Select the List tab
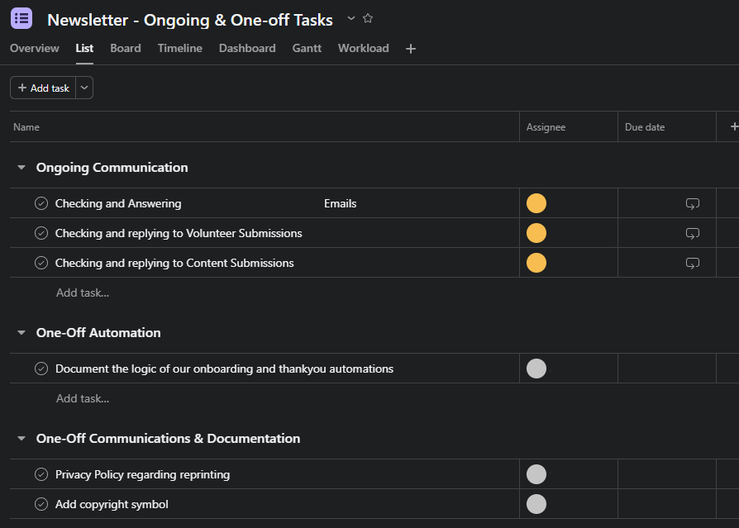Image resolution: width=739 pixels, height=528 pixels. coord(84,49)
